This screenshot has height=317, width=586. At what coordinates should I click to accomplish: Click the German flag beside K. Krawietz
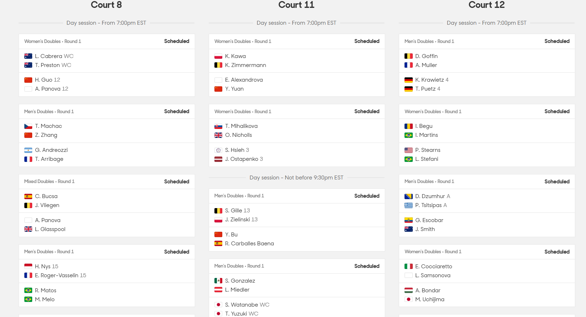click(408, 80)
